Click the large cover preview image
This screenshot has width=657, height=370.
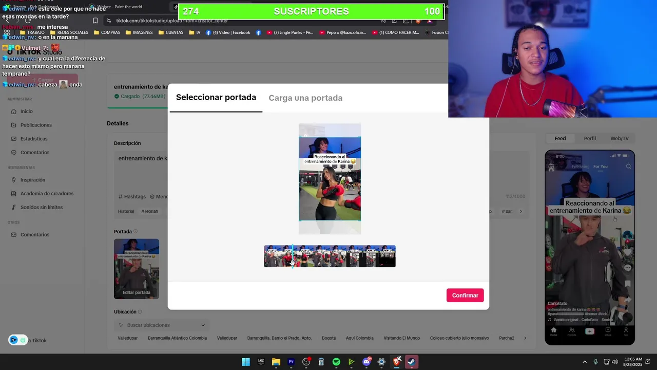(x=330, y=179)
